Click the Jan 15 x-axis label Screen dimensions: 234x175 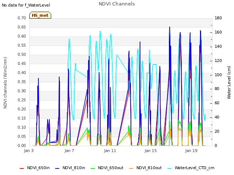tap(151, 151)
